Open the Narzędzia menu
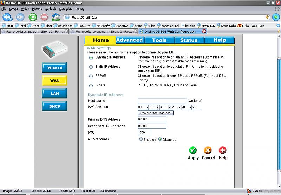Image resolution: width=281 pixels, height=195 pixels. 66,8
